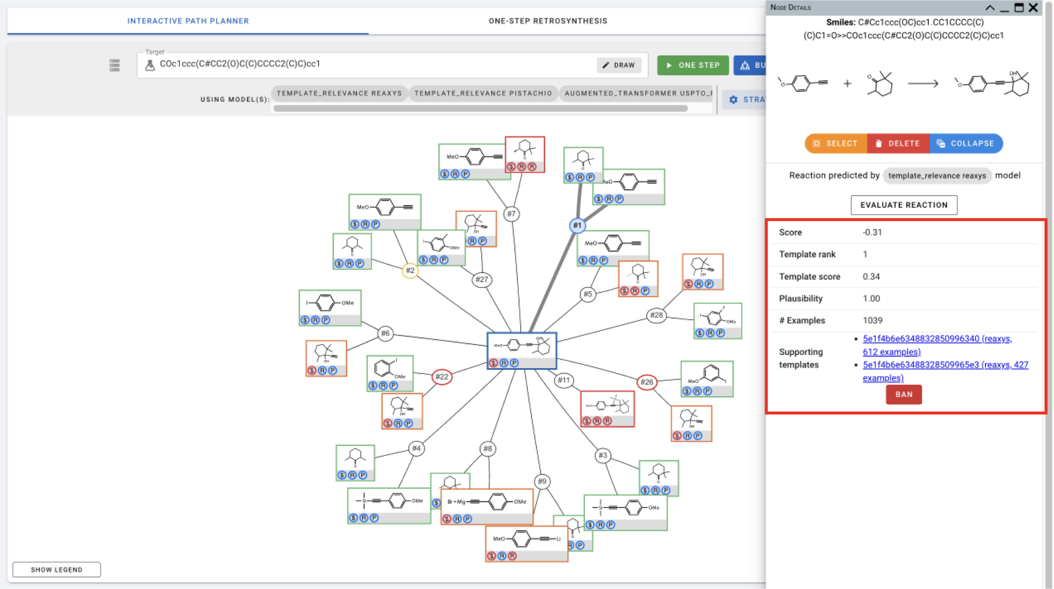
Task: Select reaction node #6
Action: pyautogui.click(x=385, y=333)
